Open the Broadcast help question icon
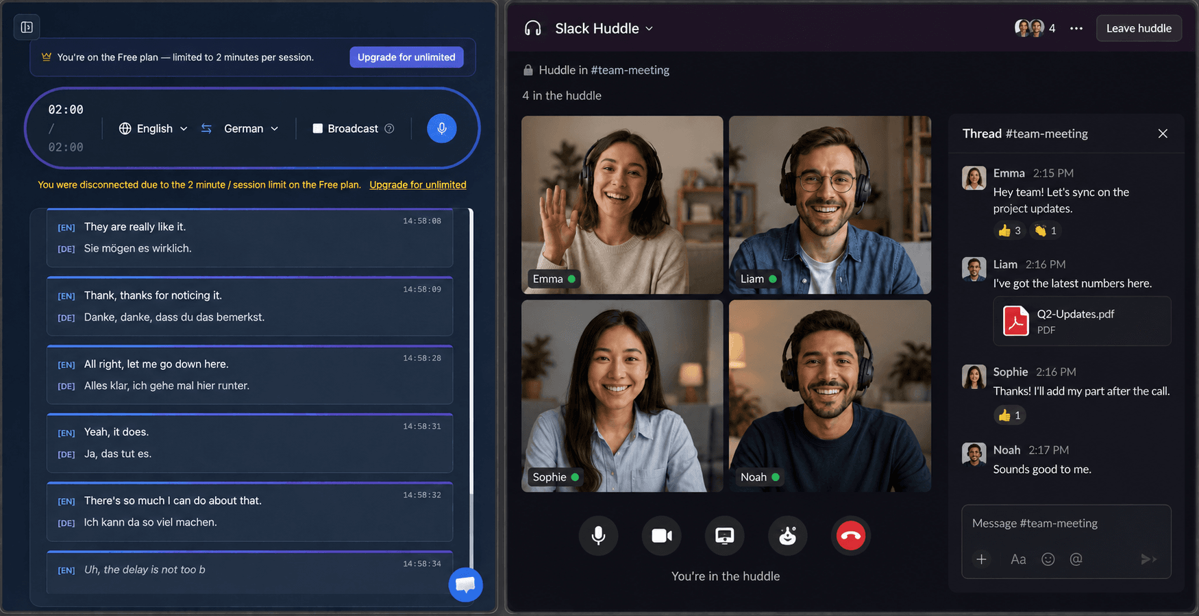 [x=389, y=128]
